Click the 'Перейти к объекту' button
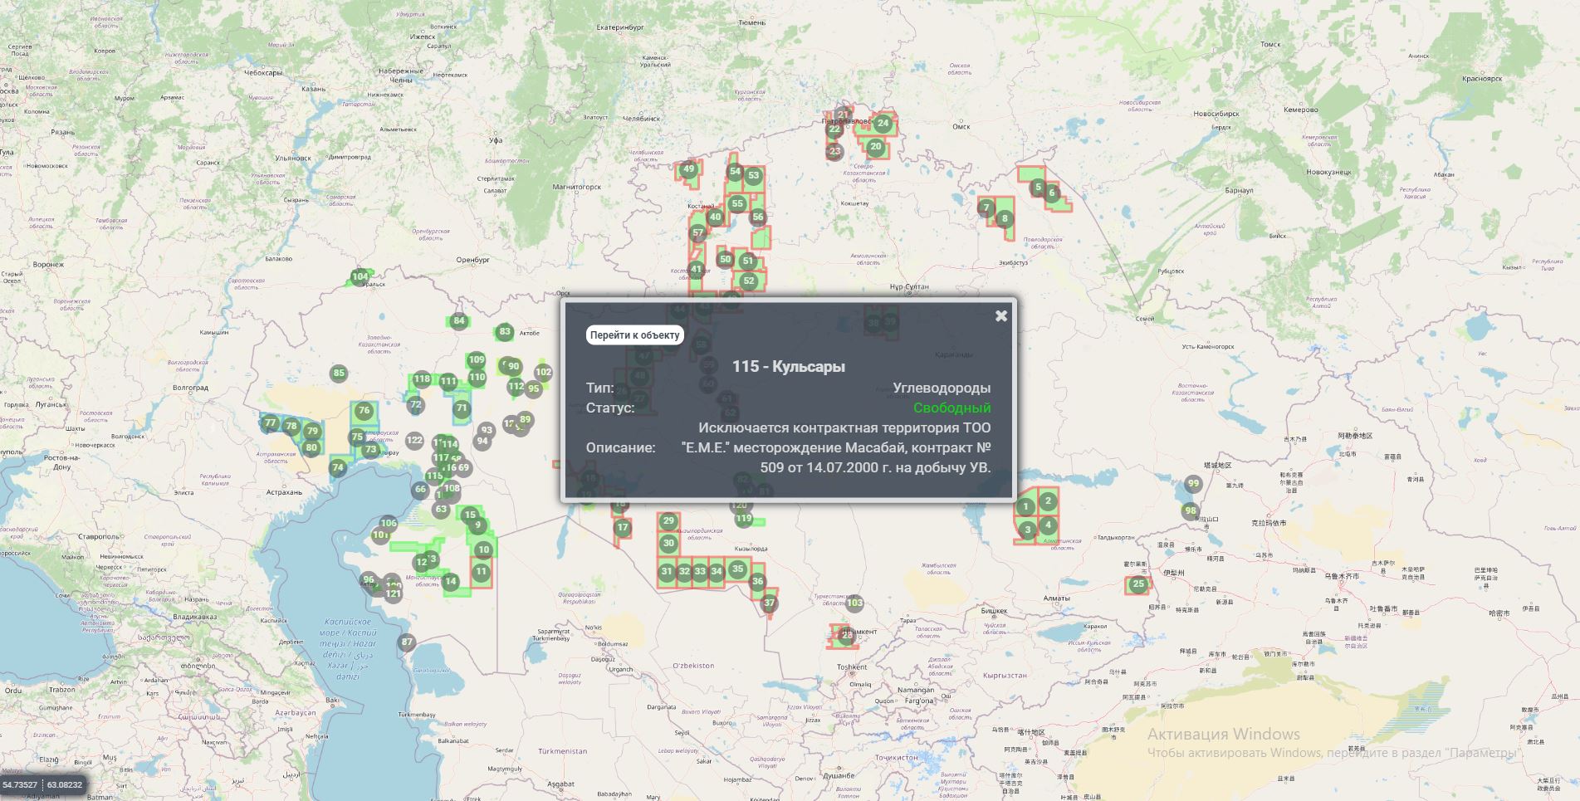This screenshot has width=1580, height=801. (x=634, y=335)
